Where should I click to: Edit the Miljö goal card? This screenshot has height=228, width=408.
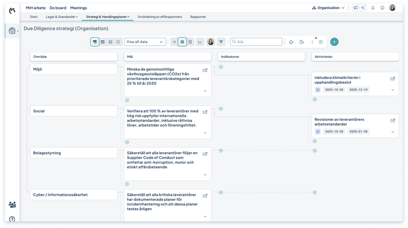(x=205, y=70)
